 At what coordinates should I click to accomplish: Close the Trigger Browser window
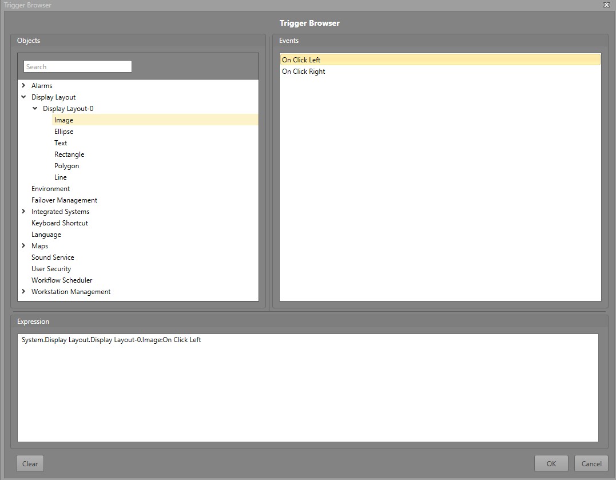pos(606,5)
